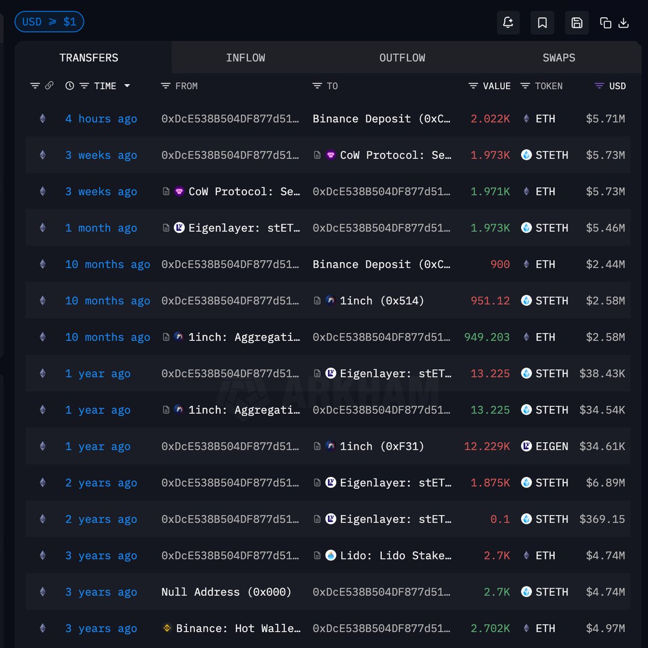The width and height of the screenshot is (648, 648).
Task: Download the transfers data
Action: 623,23
